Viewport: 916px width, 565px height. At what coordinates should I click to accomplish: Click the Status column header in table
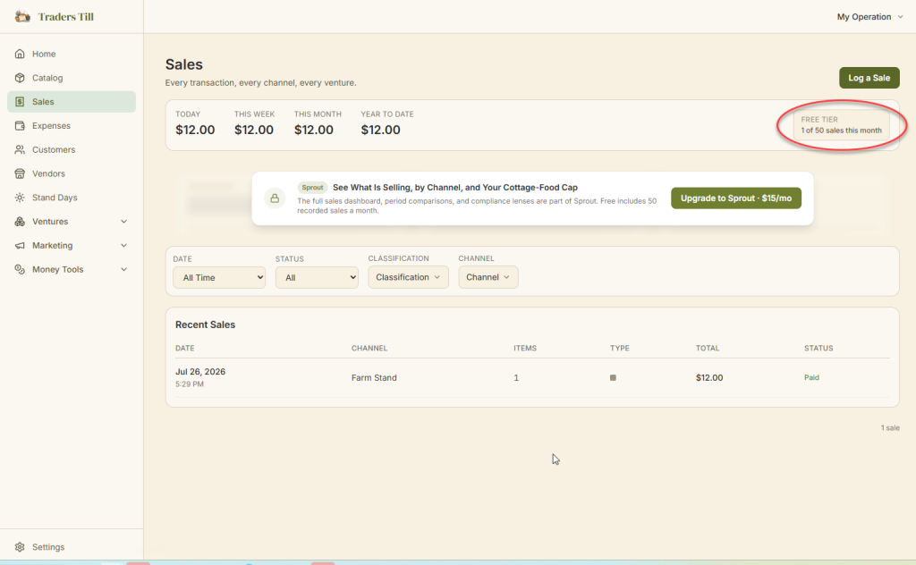[x=818, y=348]
